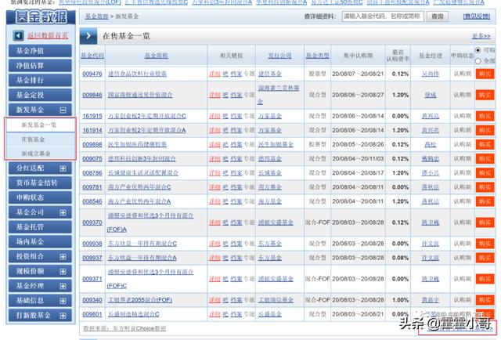This screenshot has width=501, height=340.
Task: Select the 全部 radio button
Action: (x=478, y=61)
